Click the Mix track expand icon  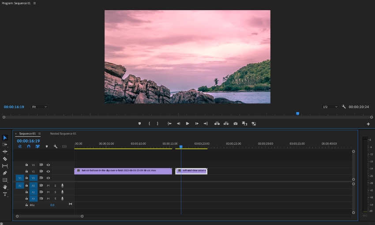(70, 204)
